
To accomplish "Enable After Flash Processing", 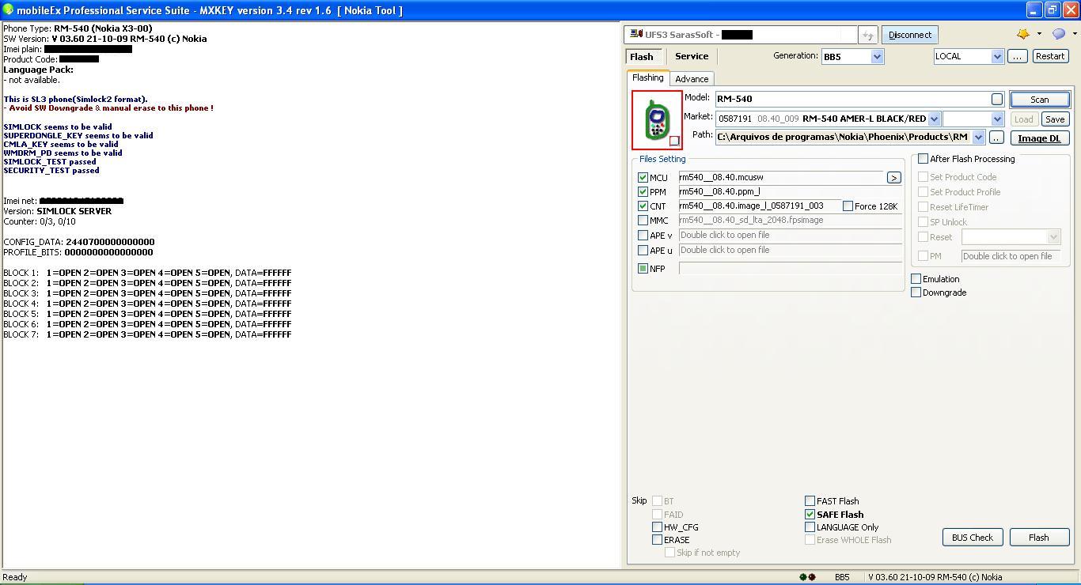I will coord(923,159).
